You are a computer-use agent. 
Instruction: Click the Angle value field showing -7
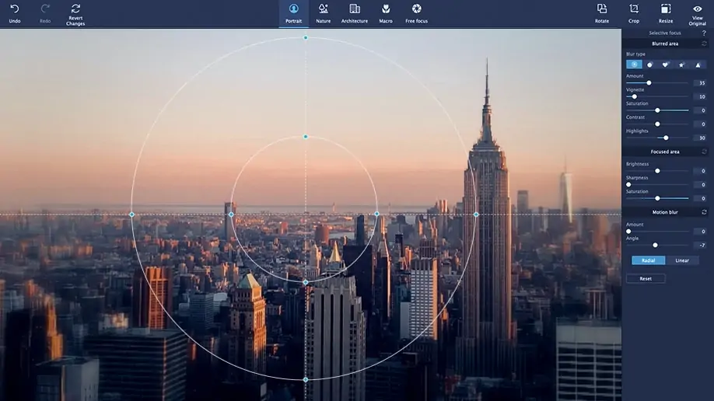pos(700,245)
